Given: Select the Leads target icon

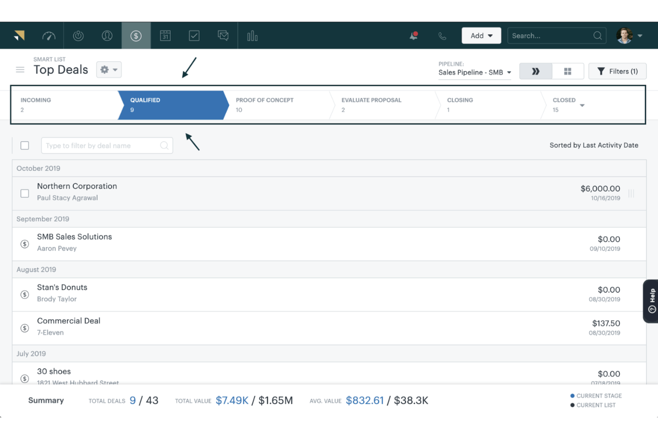Looking at the screenshot, I should [x=78, y=36].
